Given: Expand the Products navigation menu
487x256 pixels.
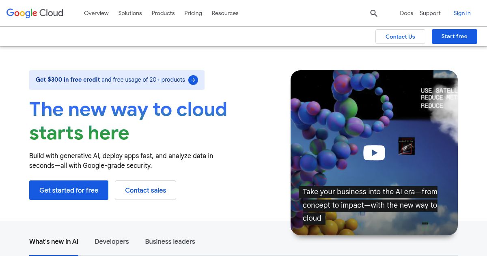Looking at the screenshot, I should [x=163, y=13].
